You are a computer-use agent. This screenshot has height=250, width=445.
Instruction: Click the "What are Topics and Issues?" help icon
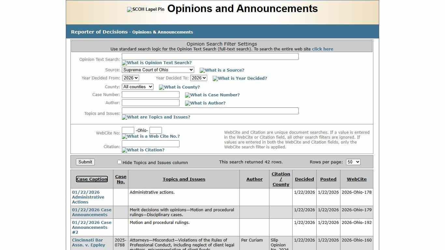click(x=156, y=117)
